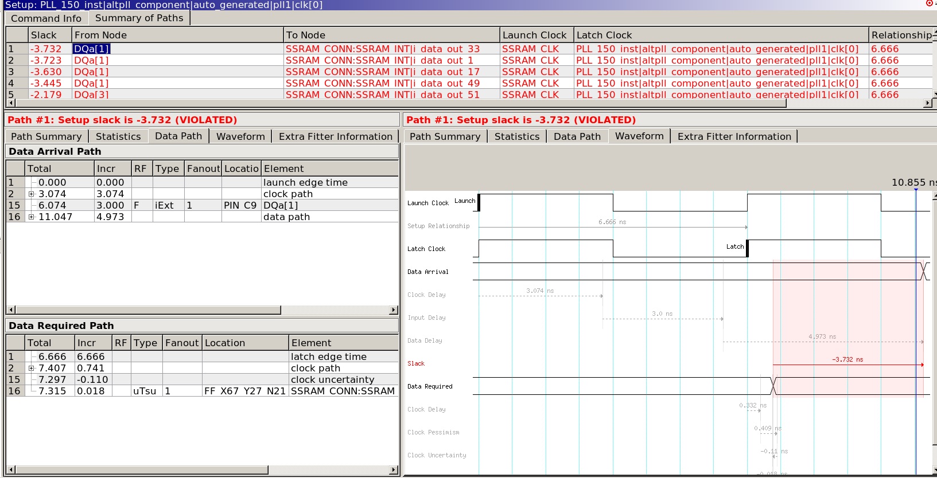Click the 10.855 ns blue time marker
This screenshot has width=937, height=478.
tap(916, 189)
